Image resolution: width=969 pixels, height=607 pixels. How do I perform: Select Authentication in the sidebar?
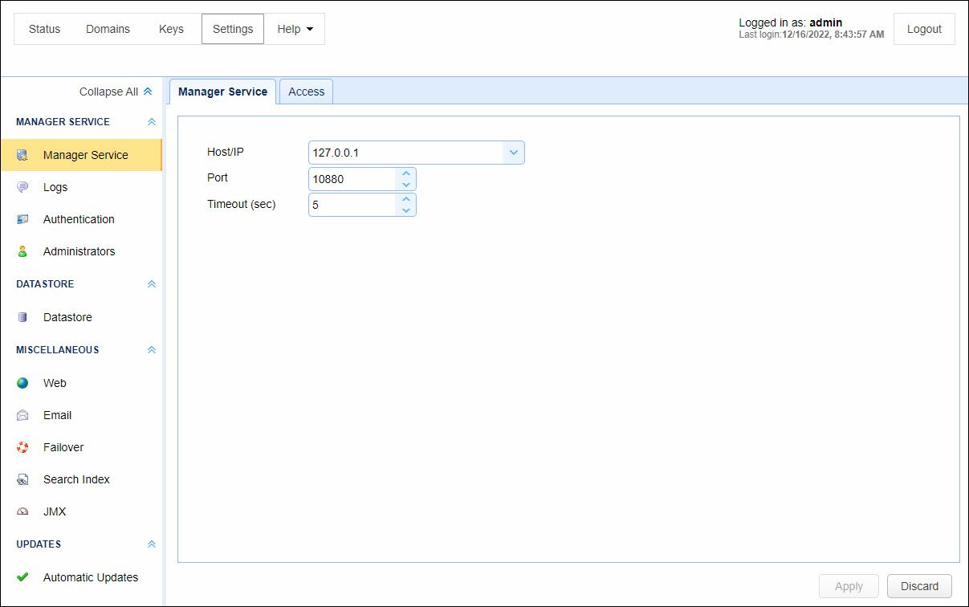pos(81,219)
